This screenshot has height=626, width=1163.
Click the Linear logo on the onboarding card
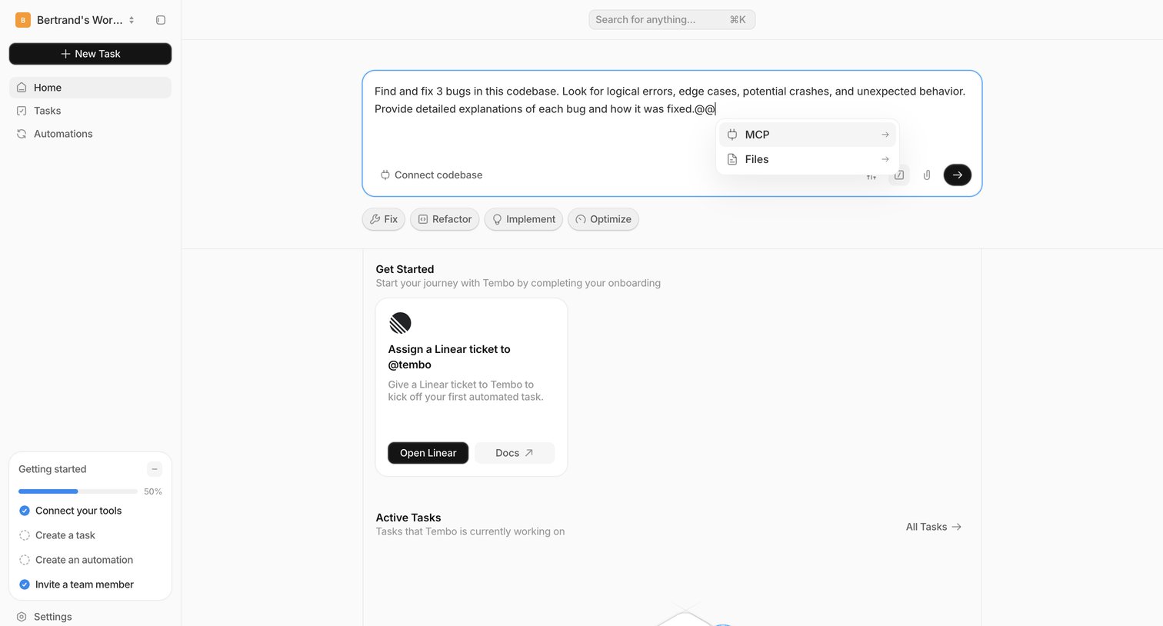(400, 323)
